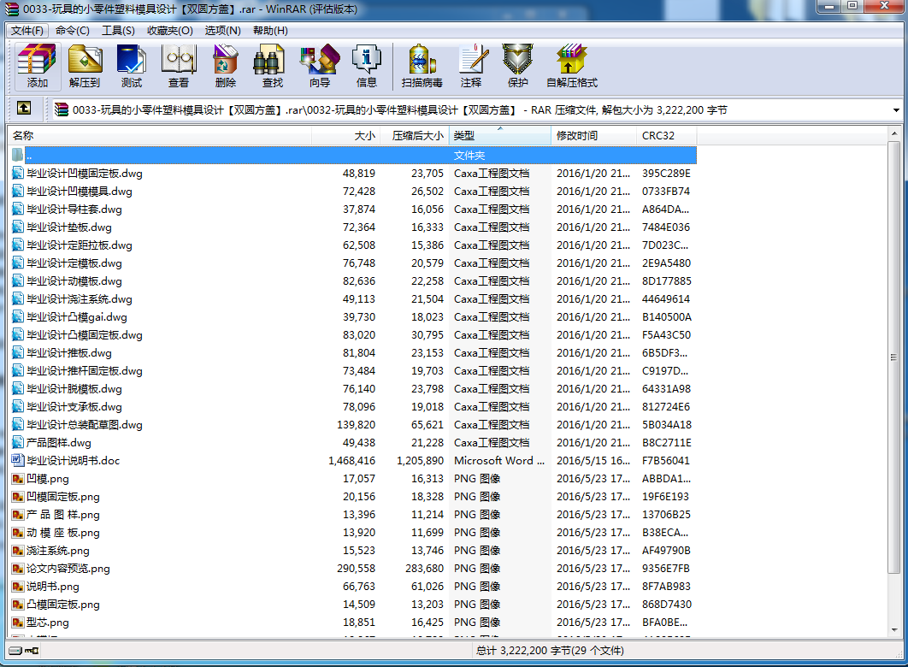Open the 工具(S) menu

point(118,31)
